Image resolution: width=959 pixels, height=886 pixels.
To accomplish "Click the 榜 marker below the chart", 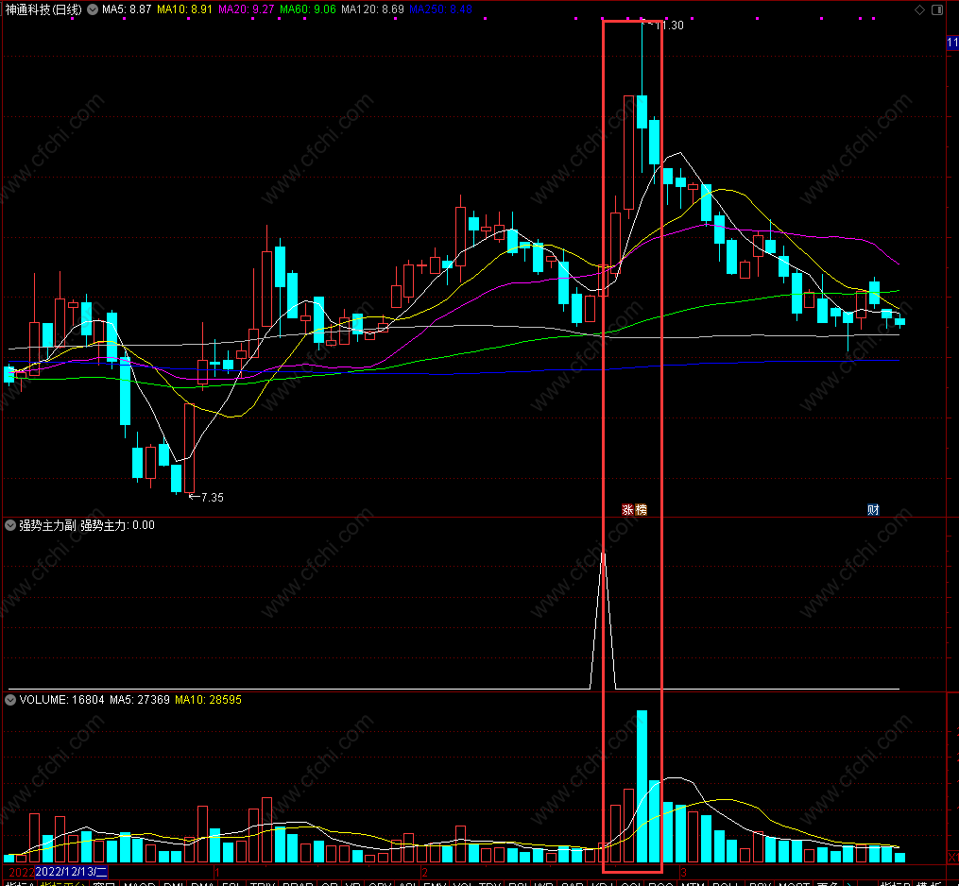I will pyautogui.click(x=641, y=510).
